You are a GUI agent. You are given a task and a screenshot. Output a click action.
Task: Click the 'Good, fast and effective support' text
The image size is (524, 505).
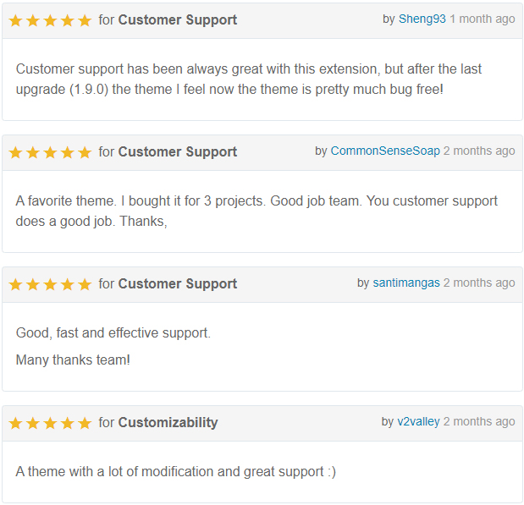point(113,333)
